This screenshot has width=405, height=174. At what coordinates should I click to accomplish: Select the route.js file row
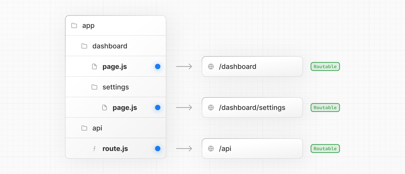(115, 149)
